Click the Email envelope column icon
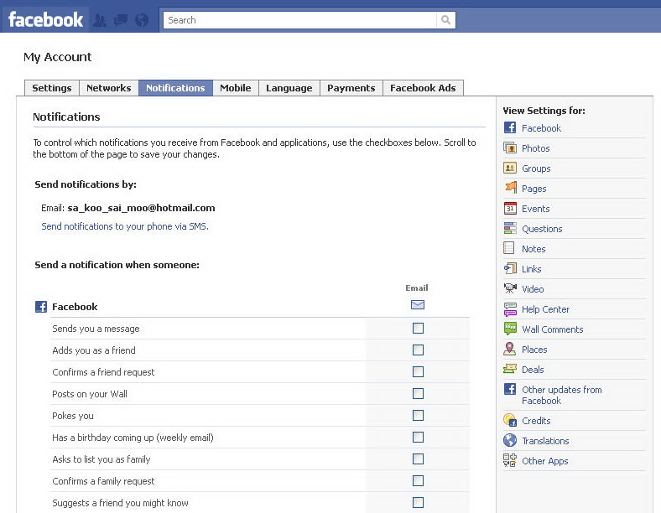The width and height of the screenshot is (661, 513). coord(418,304)
